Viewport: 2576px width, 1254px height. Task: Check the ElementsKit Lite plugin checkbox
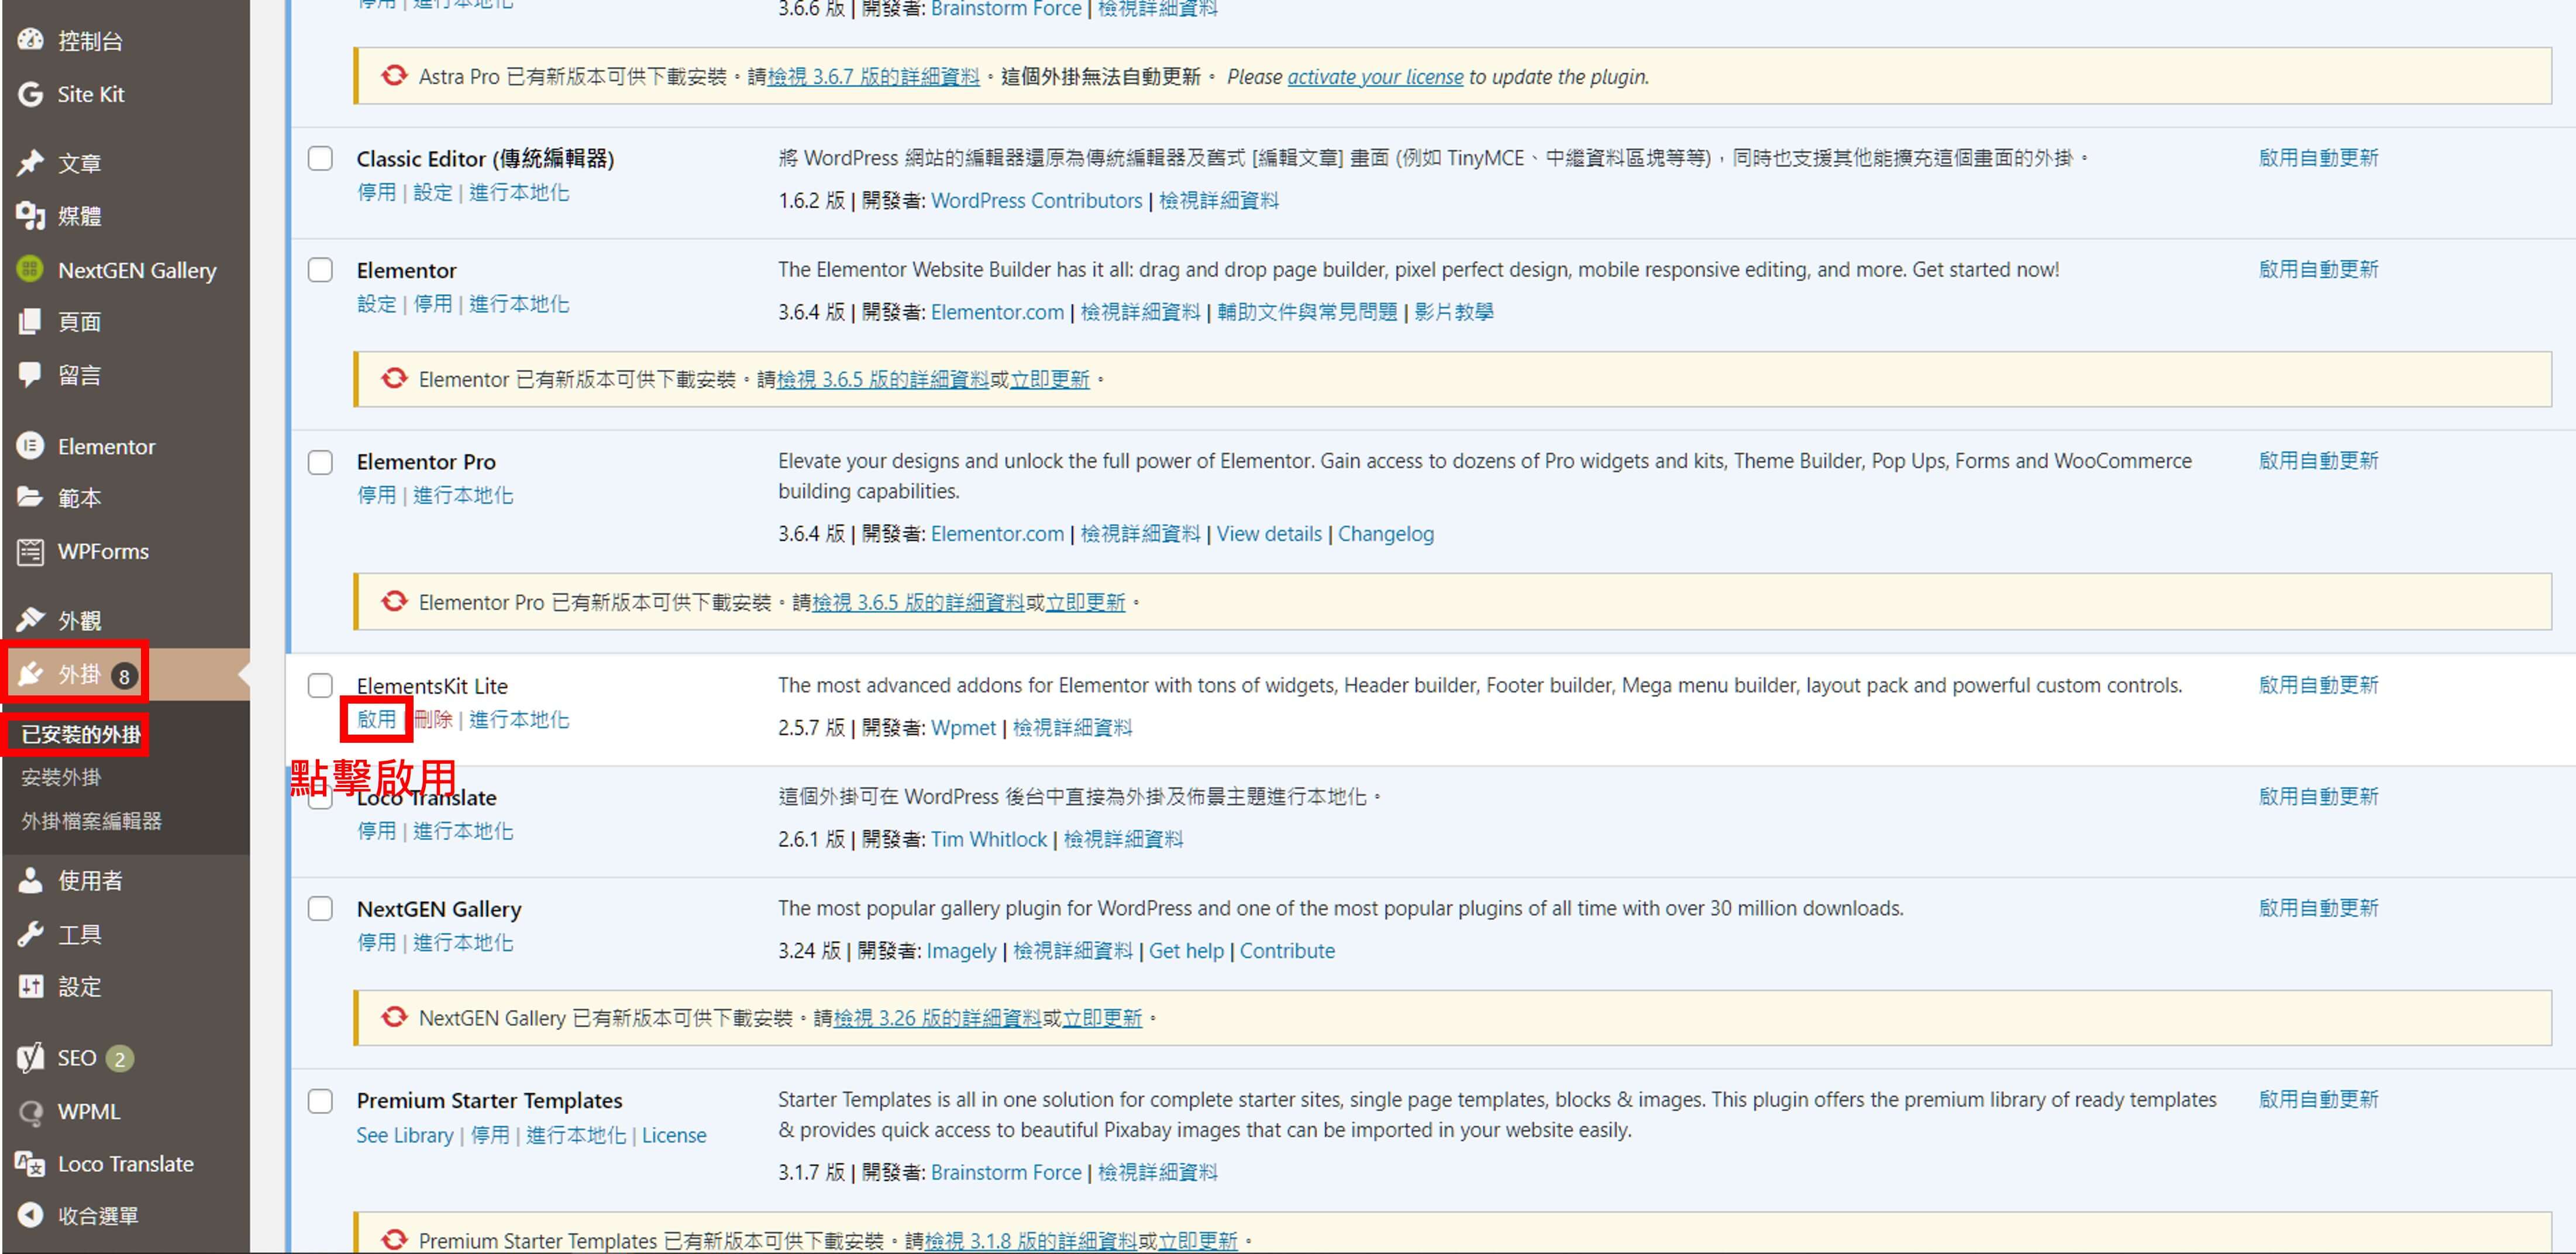(x=320, y=686)
